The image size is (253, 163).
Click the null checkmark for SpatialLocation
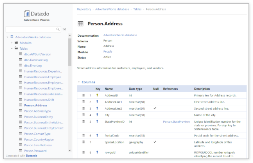(x=155, y=142)
